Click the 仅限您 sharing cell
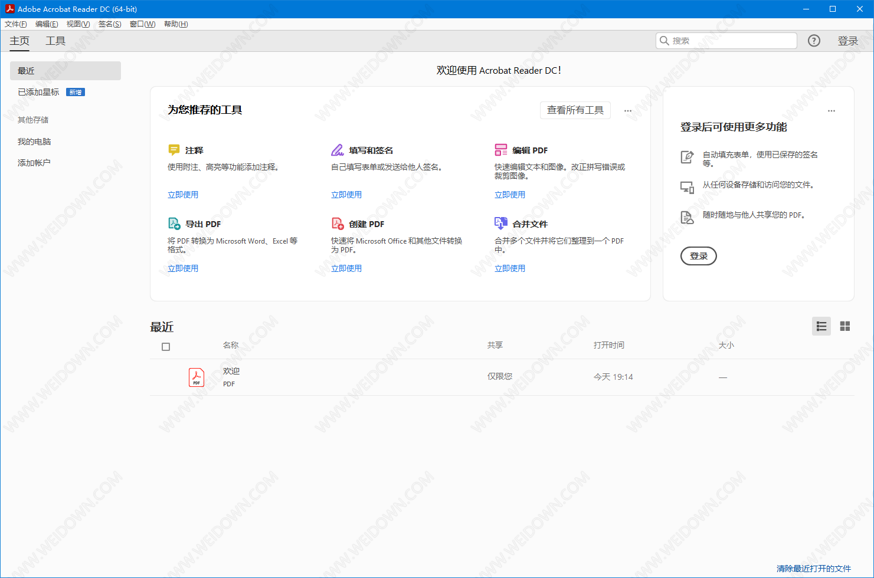This screenshot has height=578, width=874. click(x=500, y=376)
